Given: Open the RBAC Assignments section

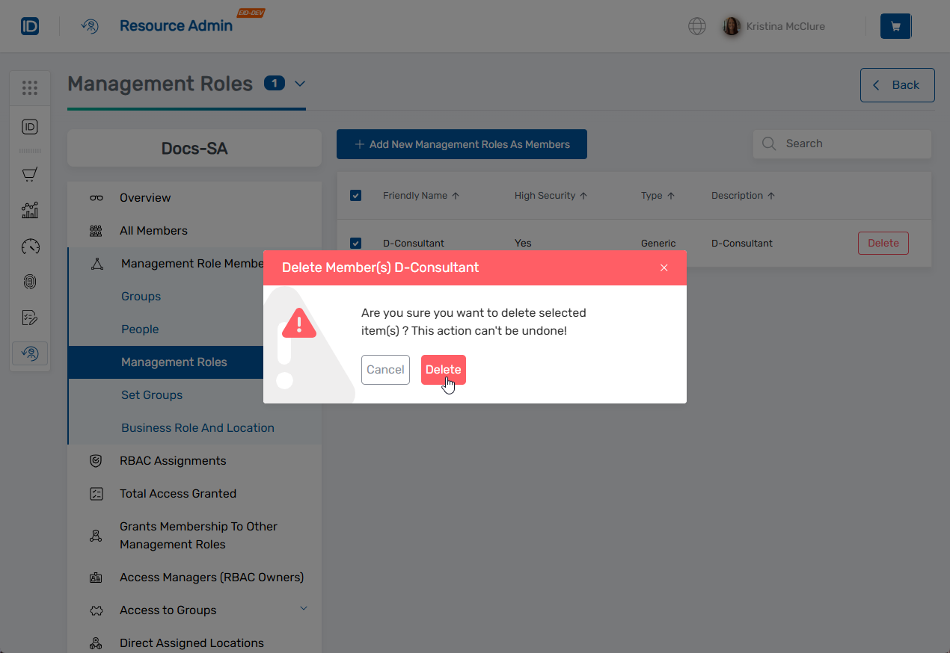Looking at the screenshot, I should point(173,460).
